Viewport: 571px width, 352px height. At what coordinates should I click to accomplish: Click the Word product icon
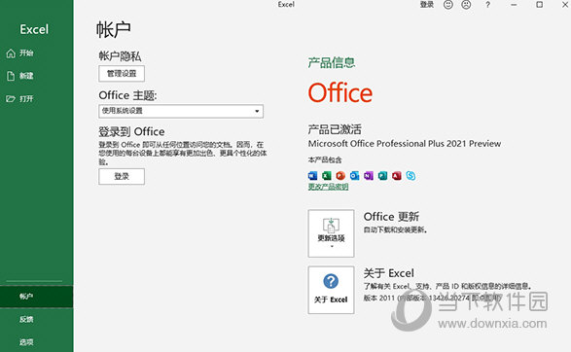coord(312,176)
